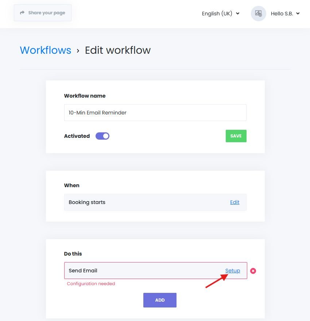The image size is (310, 321).
Task: Click the Share your page button
Action: tap(42, 12)
